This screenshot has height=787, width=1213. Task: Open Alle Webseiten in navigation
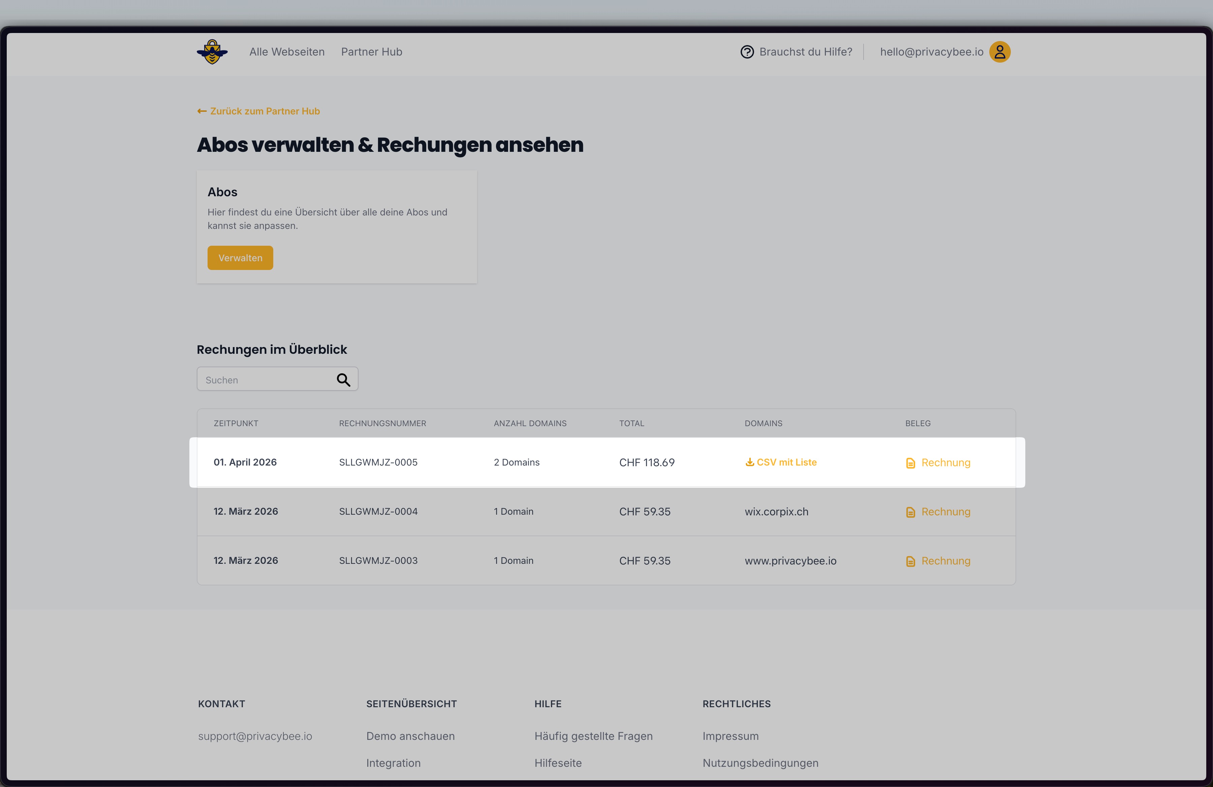286,52
